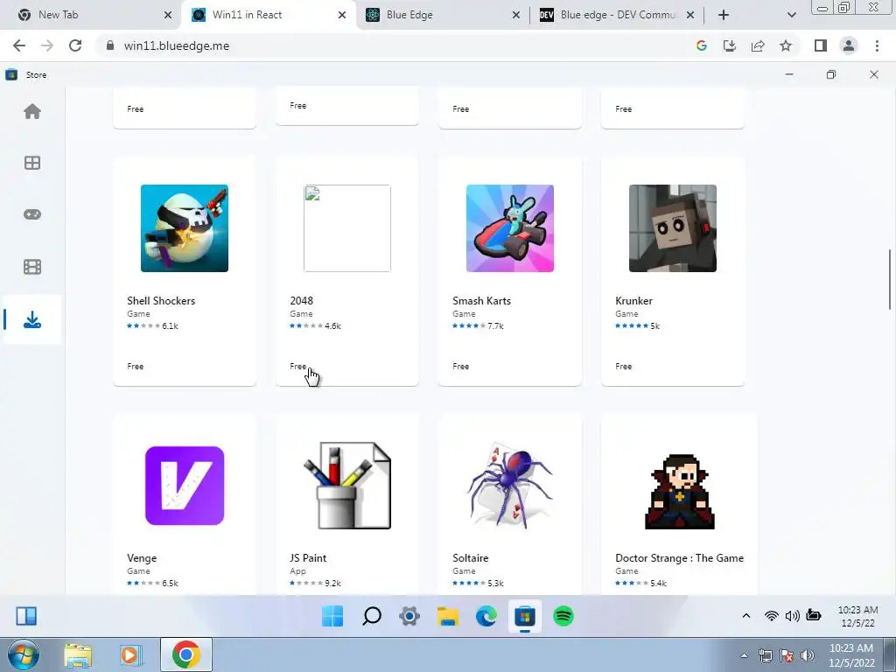
Task: Click the Venge title text
Action: 142,558
